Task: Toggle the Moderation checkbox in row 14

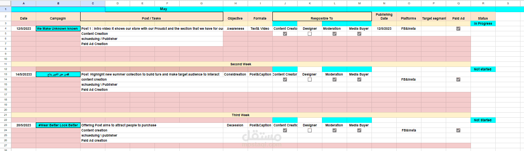Action: click(x=335, y=79)
